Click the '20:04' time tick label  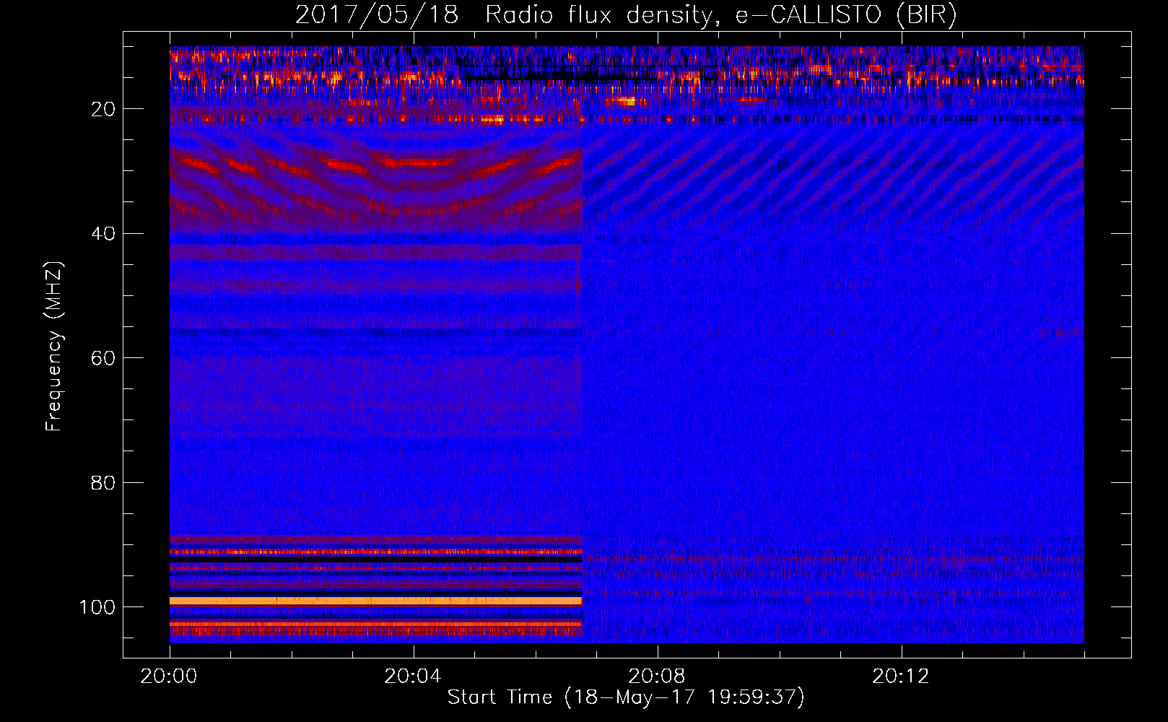point(413,677)
